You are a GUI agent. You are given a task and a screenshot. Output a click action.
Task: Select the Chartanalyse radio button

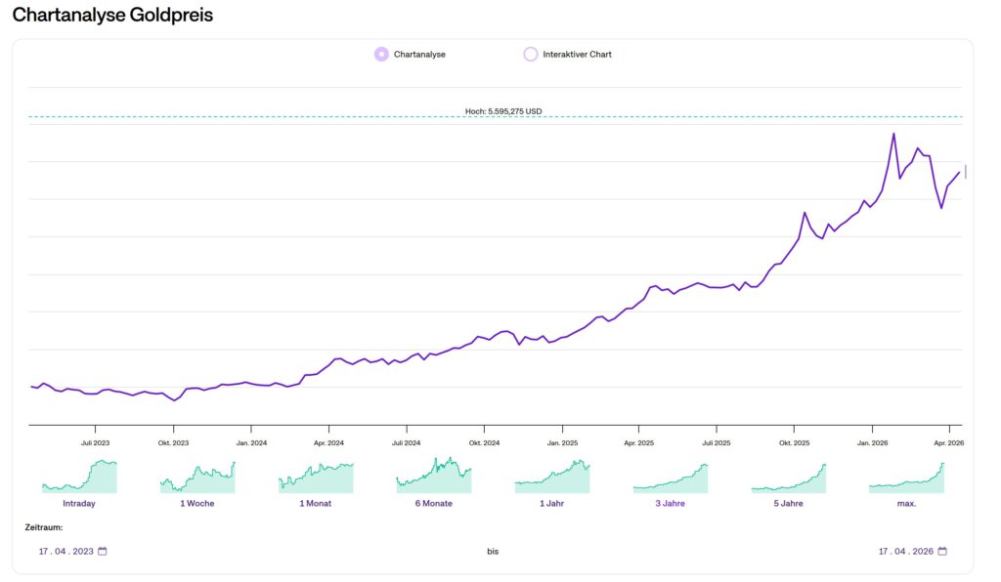(x=381, y=55)
